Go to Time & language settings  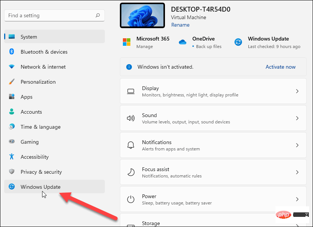(54, 126)
